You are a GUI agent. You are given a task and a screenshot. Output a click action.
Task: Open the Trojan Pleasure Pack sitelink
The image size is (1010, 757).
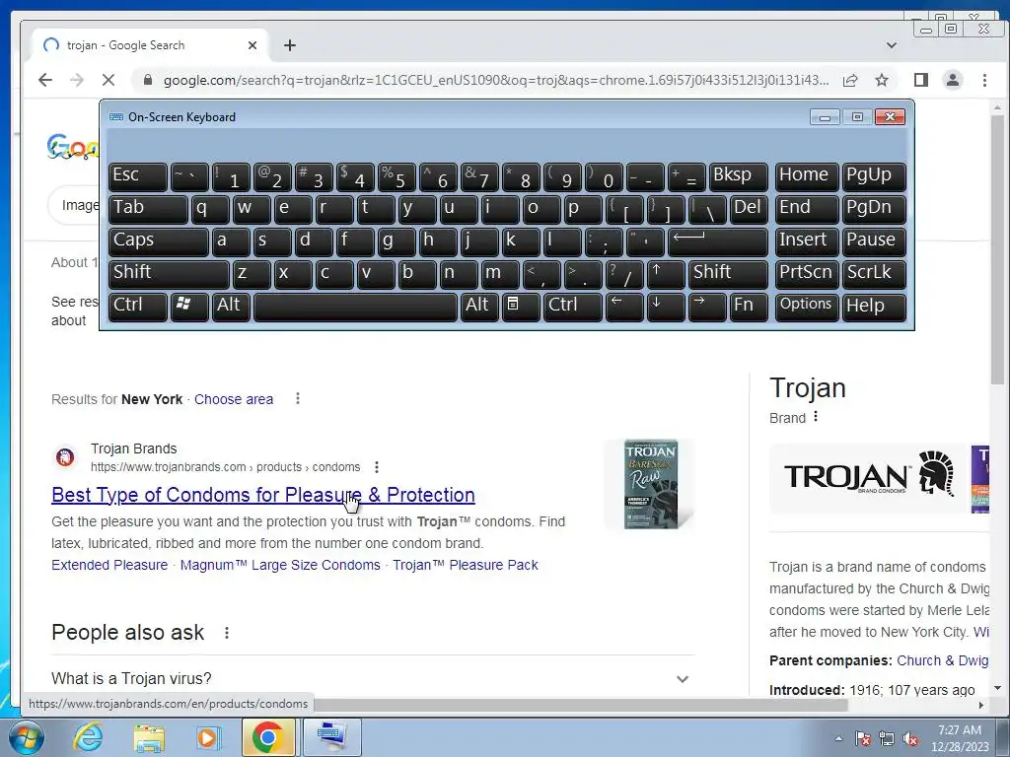pos(466,565)
